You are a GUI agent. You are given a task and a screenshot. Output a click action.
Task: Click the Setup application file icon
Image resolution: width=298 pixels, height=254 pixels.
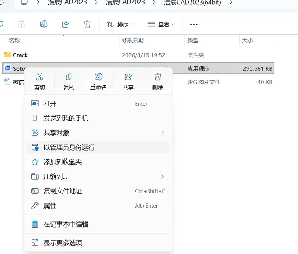7,68
